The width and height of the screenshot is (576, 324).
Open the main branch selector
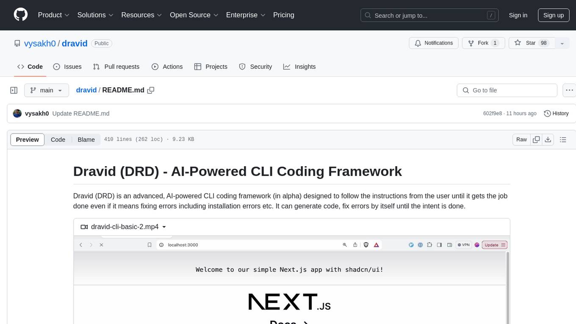[x=47, y=90]
